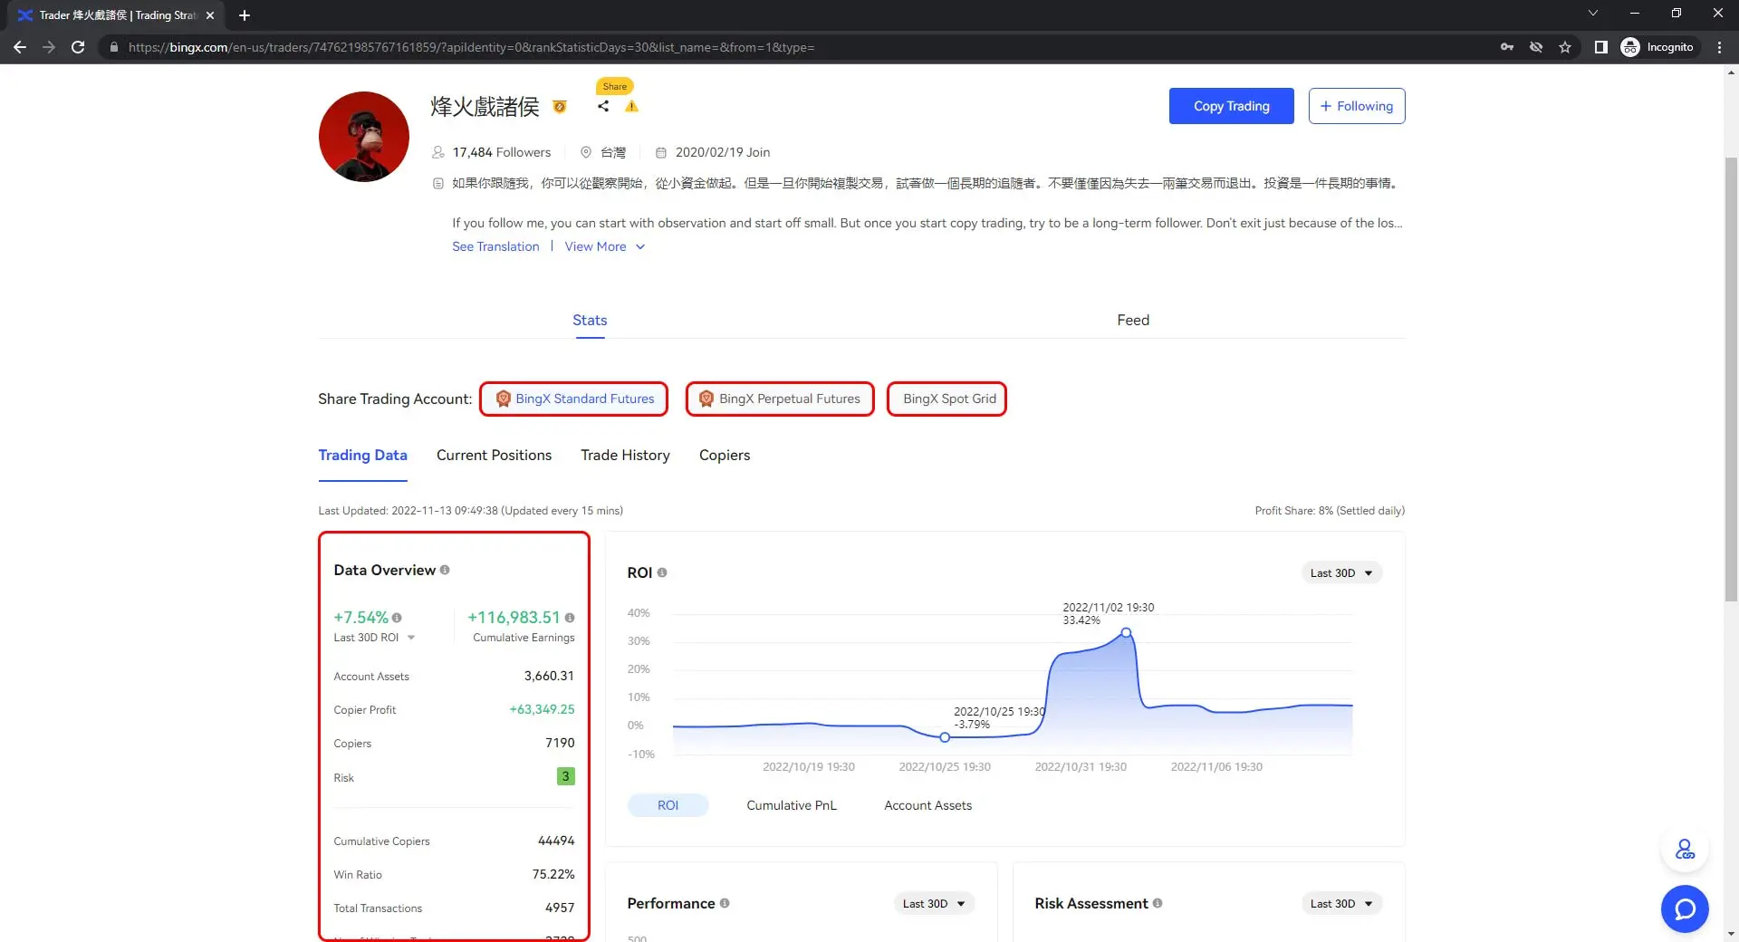Click the Performance info icon
Image resolution: width=1739 pixels, height=942 pixels.
[725, 903]
